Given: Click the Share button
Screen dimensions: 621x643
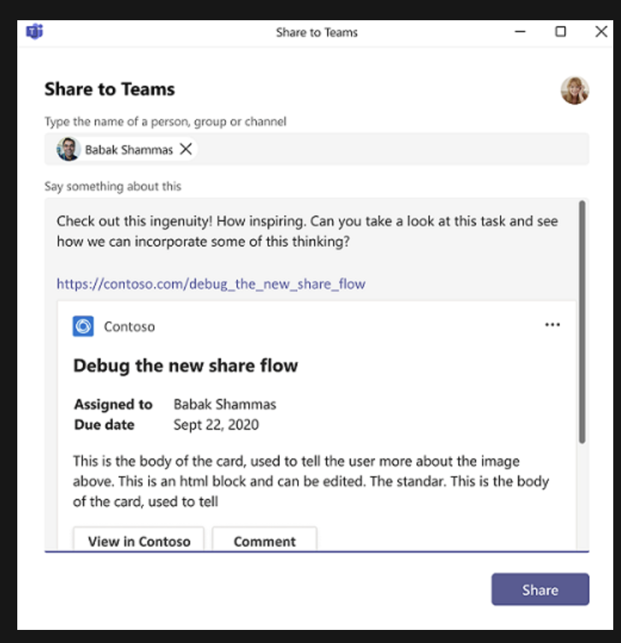Looking at the screenshot, I should point(540,589).
